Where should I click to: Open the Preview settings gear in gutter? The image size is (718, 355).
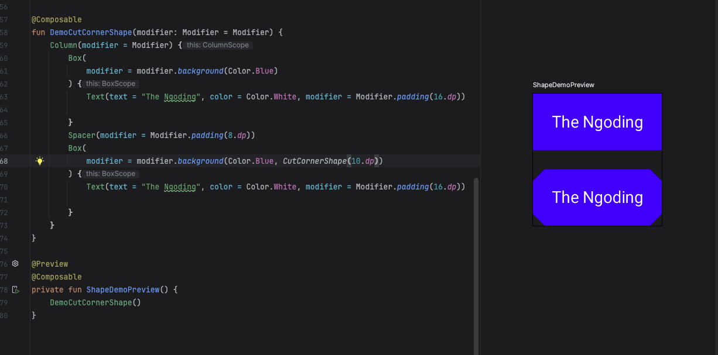click(x=16, y=264)
